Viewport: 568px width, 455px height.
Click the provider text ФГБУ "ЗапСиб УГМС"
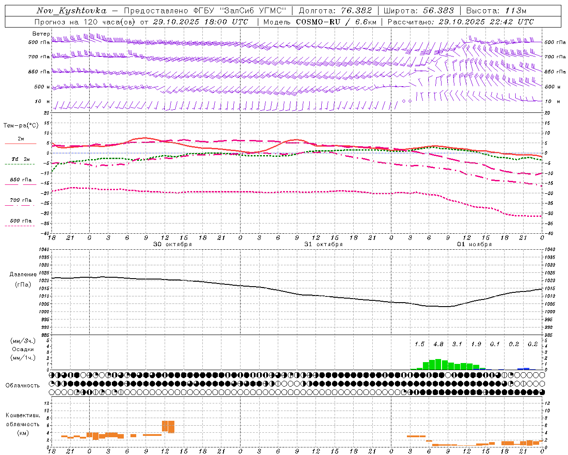point(240,11)
